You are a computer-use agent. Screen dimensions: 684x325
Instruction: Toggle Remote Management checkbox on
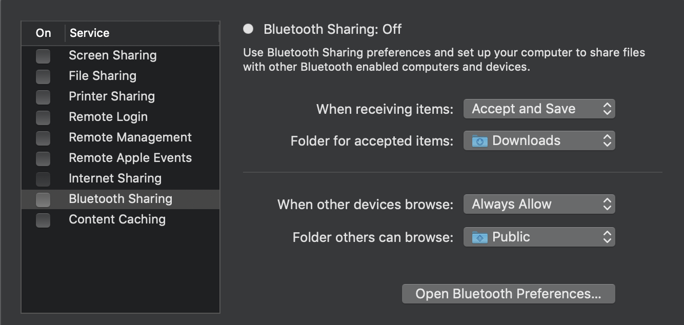coord(43,138)
